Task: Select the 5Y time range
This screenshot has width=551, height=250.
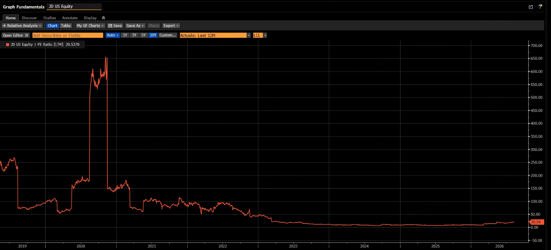Action: point(144,35)
